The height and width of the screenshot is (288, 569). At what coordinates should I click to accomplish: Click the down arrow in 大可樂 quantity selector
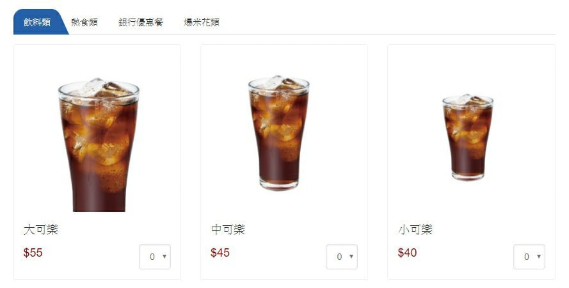point(164,257)
